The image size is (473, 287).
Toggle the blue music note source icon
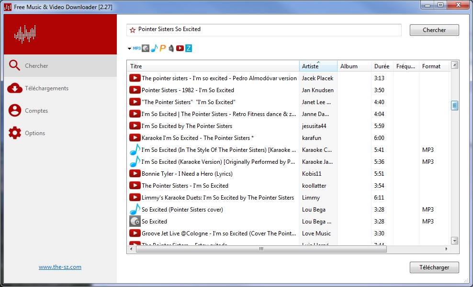154,48
